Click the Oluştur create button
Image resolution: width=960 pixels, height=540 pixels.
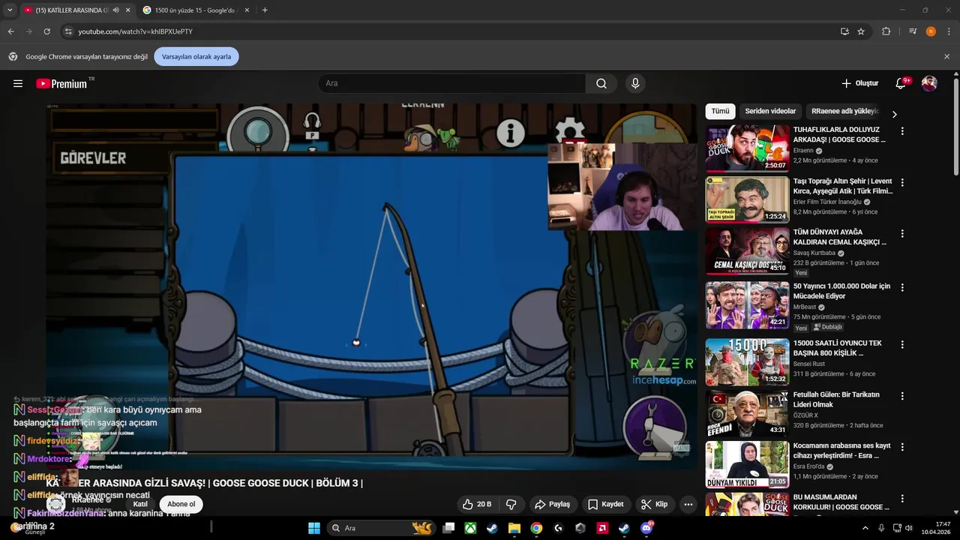(859, 83)
